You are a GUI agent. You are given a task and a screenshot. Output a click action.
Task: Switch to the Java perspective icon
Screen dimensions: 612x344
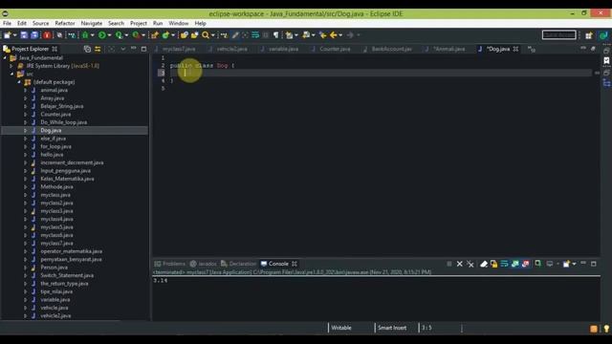coord(603,35)
